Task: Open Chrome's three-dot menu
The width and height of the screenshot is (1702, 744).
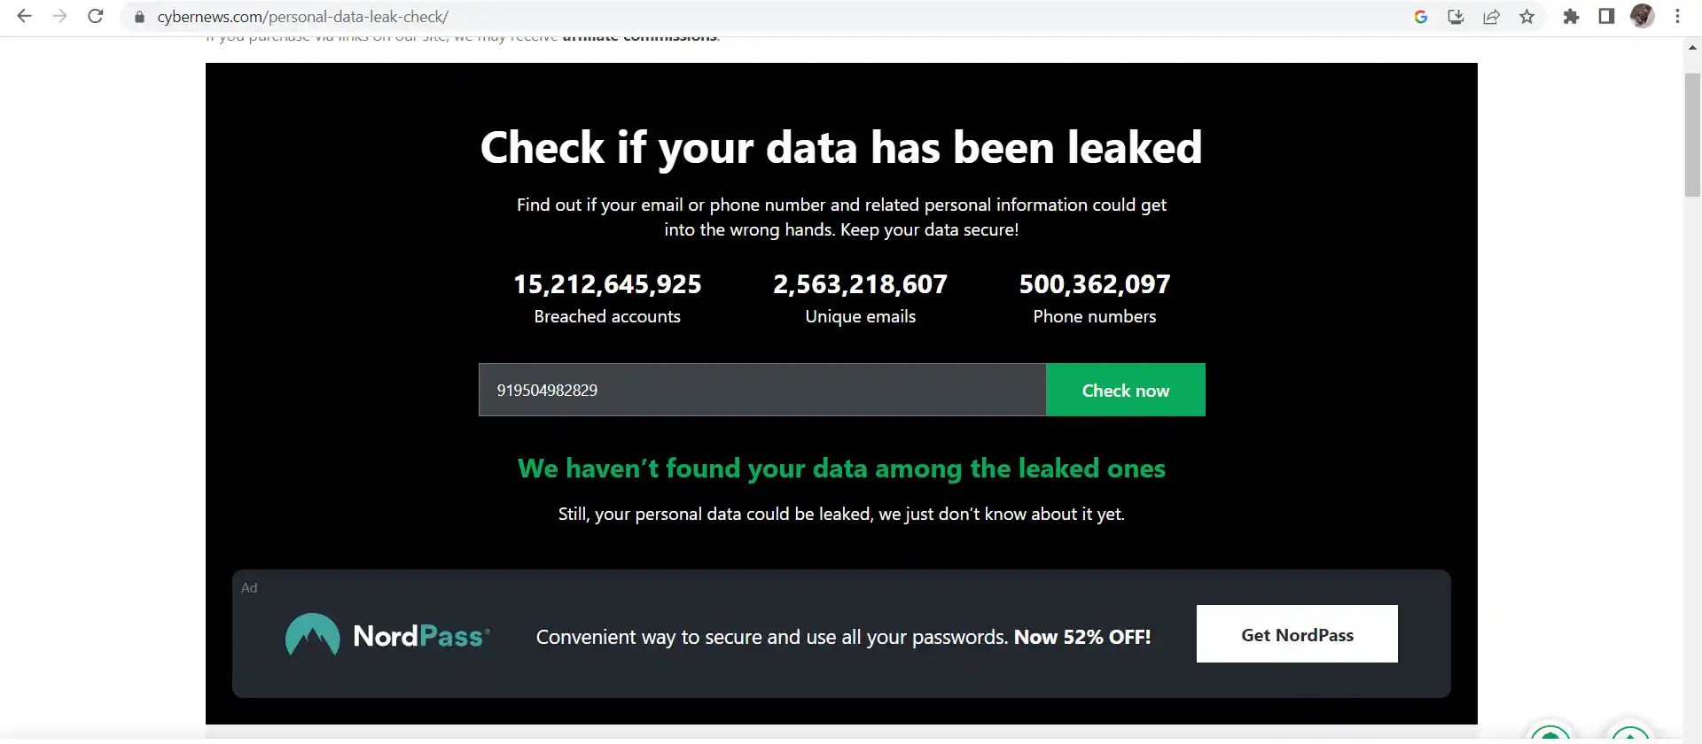Action: click(1677, 16)
